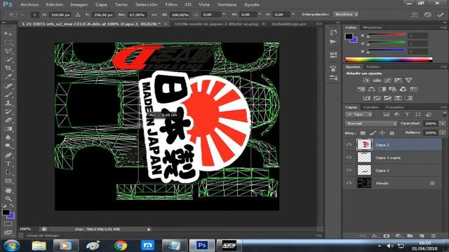Select the Eraser tool
449x252 pixels.
tap(8, 120)
